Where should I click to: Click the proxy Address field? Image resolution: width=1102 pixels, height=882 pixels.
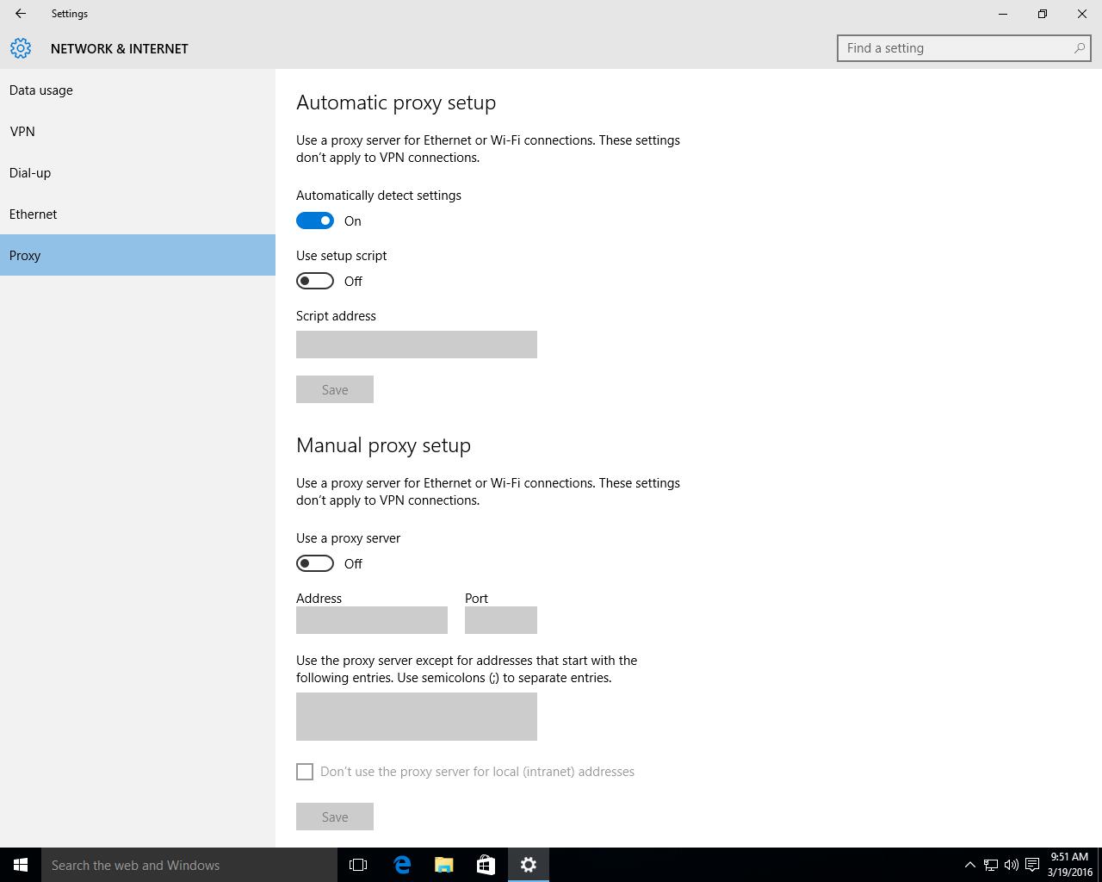point(372,620)
